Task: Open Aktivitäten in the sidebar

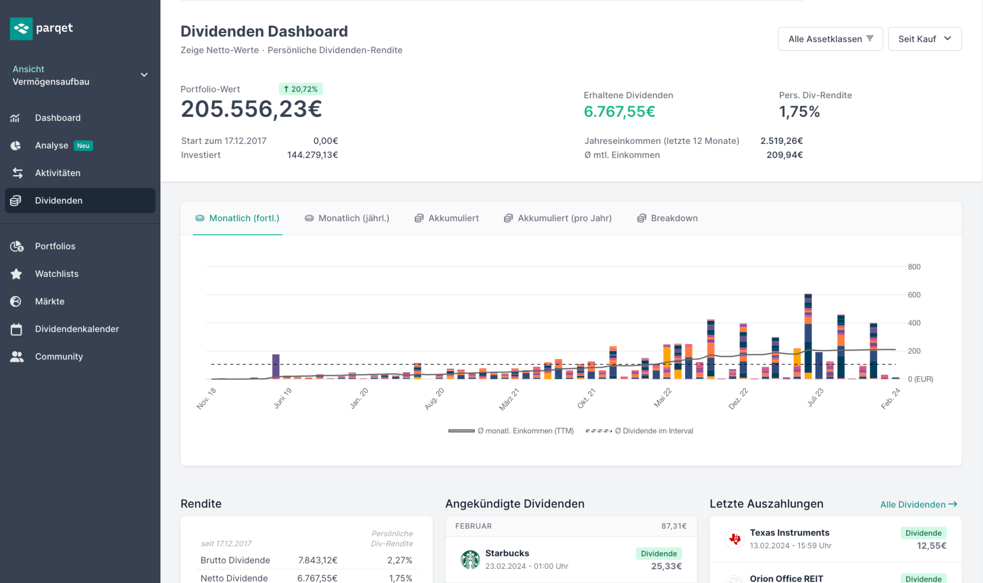Action: (x=80, y=173)
